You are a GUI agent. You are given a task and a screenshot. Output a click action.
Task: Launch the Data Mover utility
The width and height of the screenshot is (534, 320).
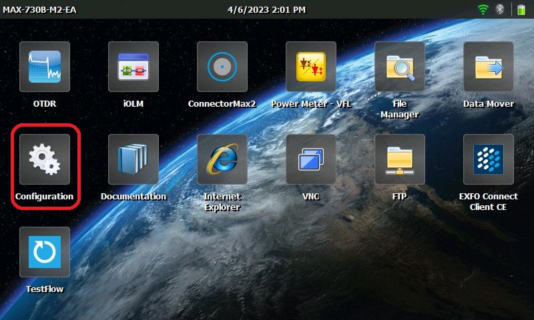click(x=489, y=67)
